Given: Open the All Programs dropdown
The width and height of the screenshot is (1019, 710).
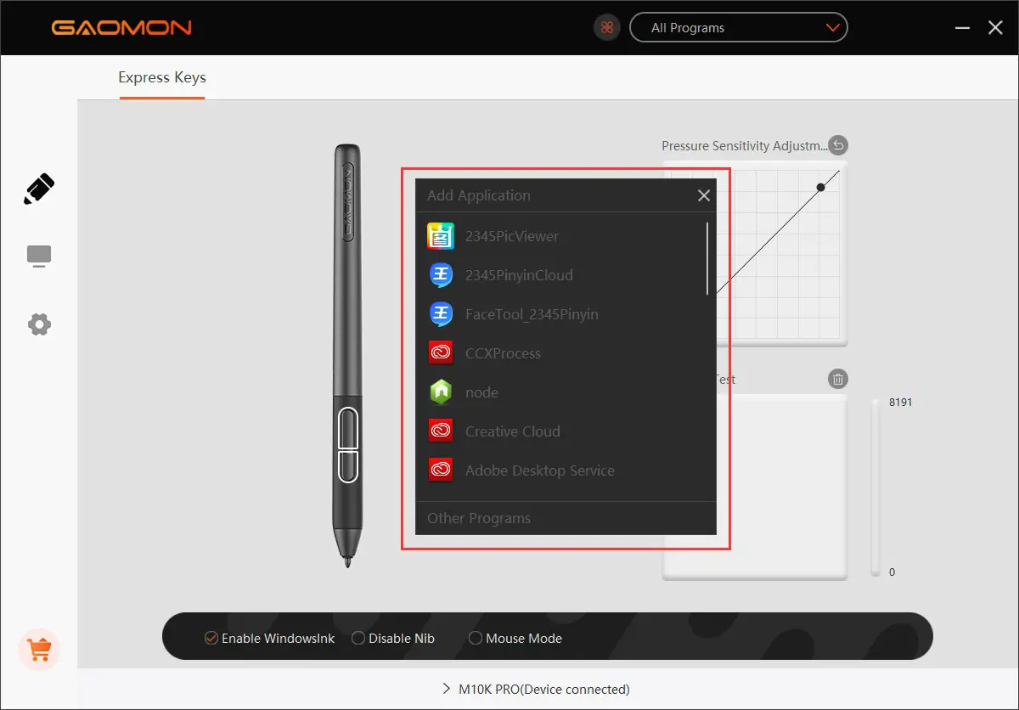Looking at the screenshot, I should 738,27.
